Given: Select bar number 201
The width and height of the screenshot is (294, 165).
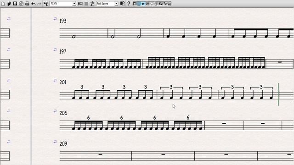Looking at the screenshot, I should coord(63,82).
